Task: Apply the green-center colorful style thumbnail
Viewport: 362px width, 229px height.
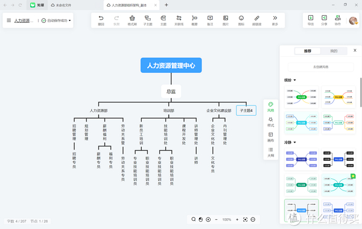Action: [302, 97]
